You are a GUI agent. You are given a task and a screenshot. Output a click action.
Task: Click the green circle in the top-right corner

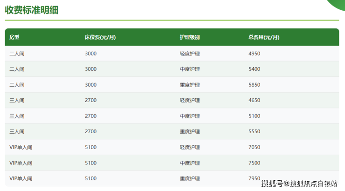[337, 3]
